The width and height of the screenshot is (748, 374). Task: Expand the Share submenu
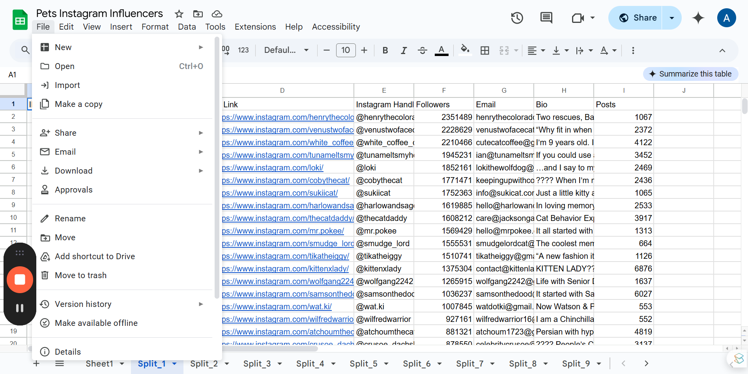click(x=201, y=133)
